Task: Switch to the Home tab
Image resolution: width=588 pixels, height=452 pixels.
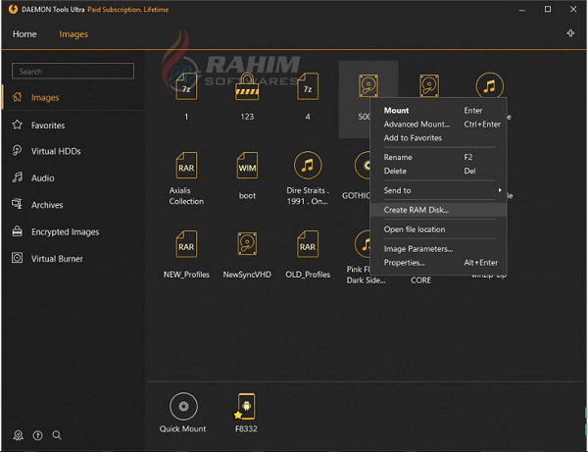Action: [24, 34]
